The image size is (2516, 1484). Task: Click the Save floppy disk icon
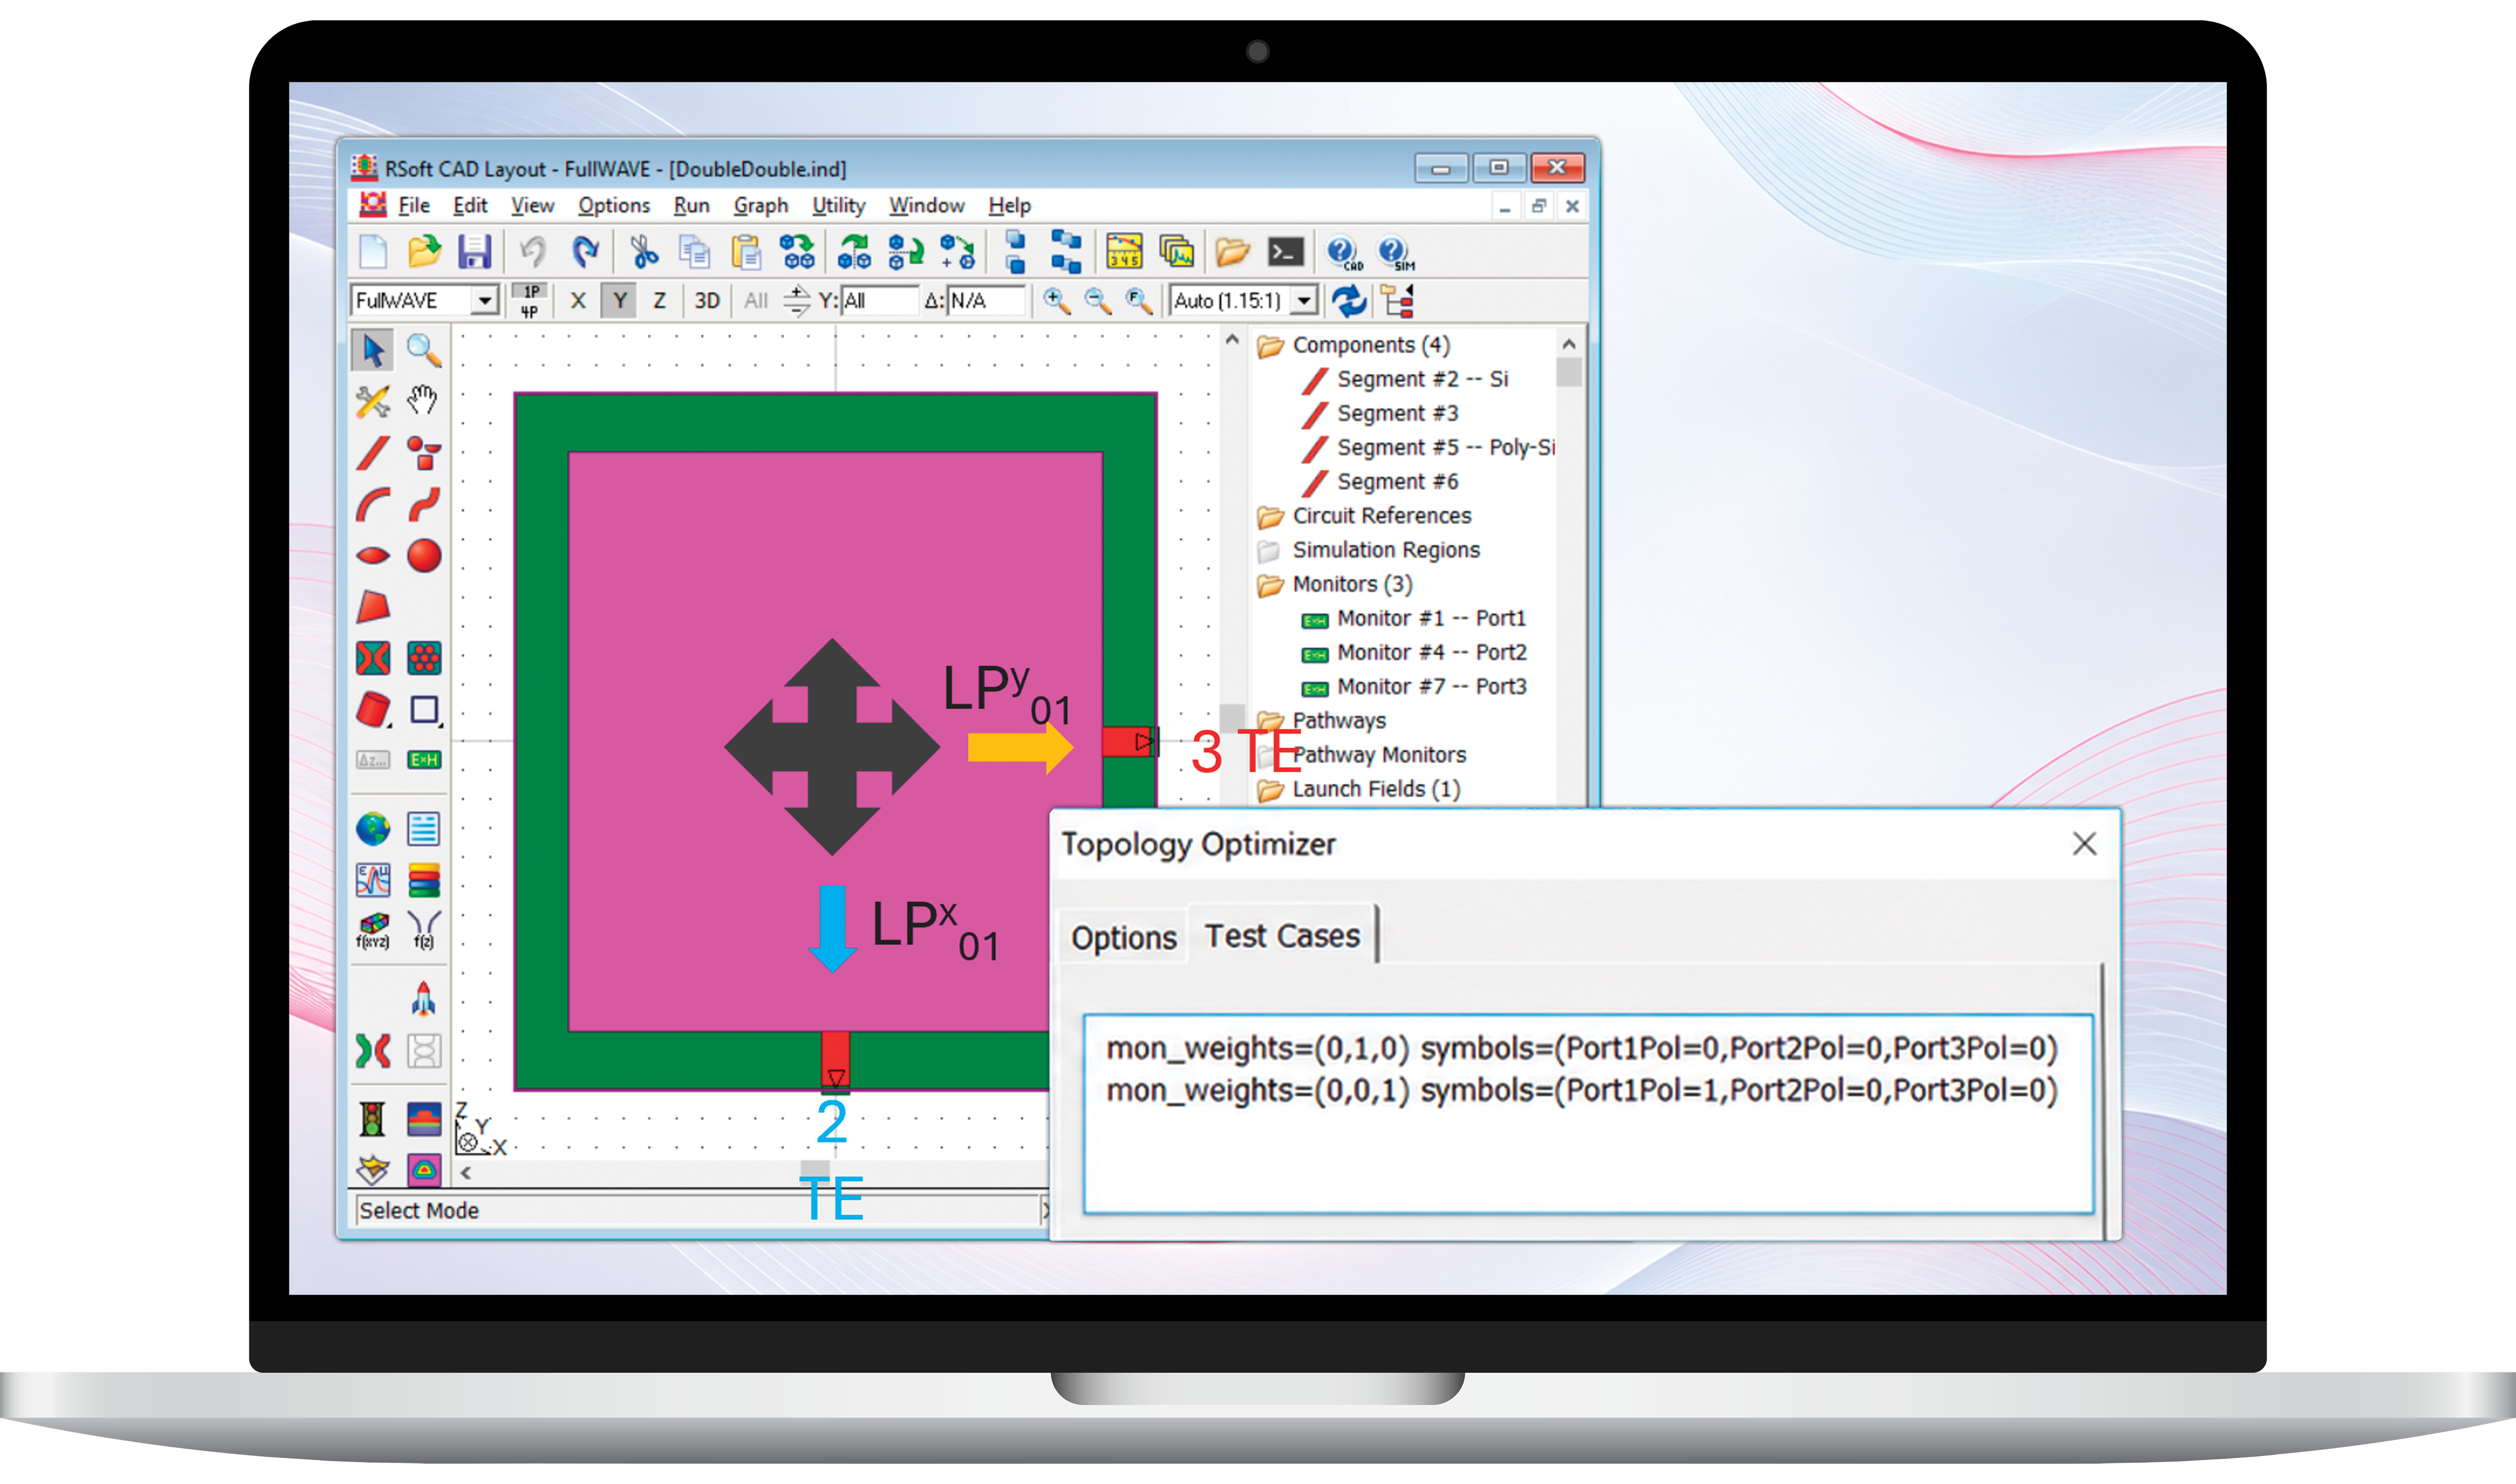474,252
